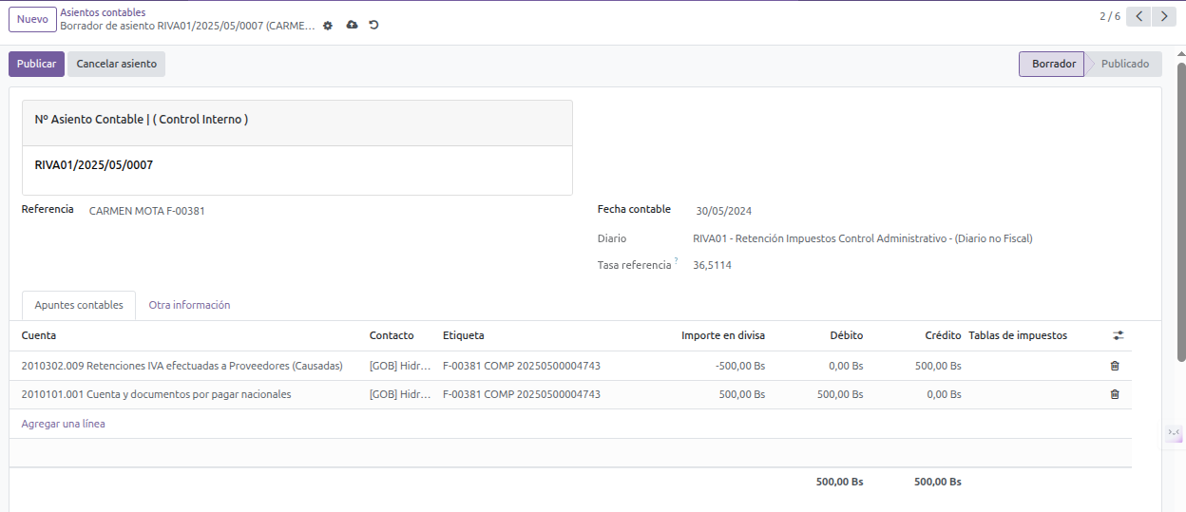The width and height of the screenshot is (1186, 512).
Task: Click the Publicar button
Action: (36, 64)
